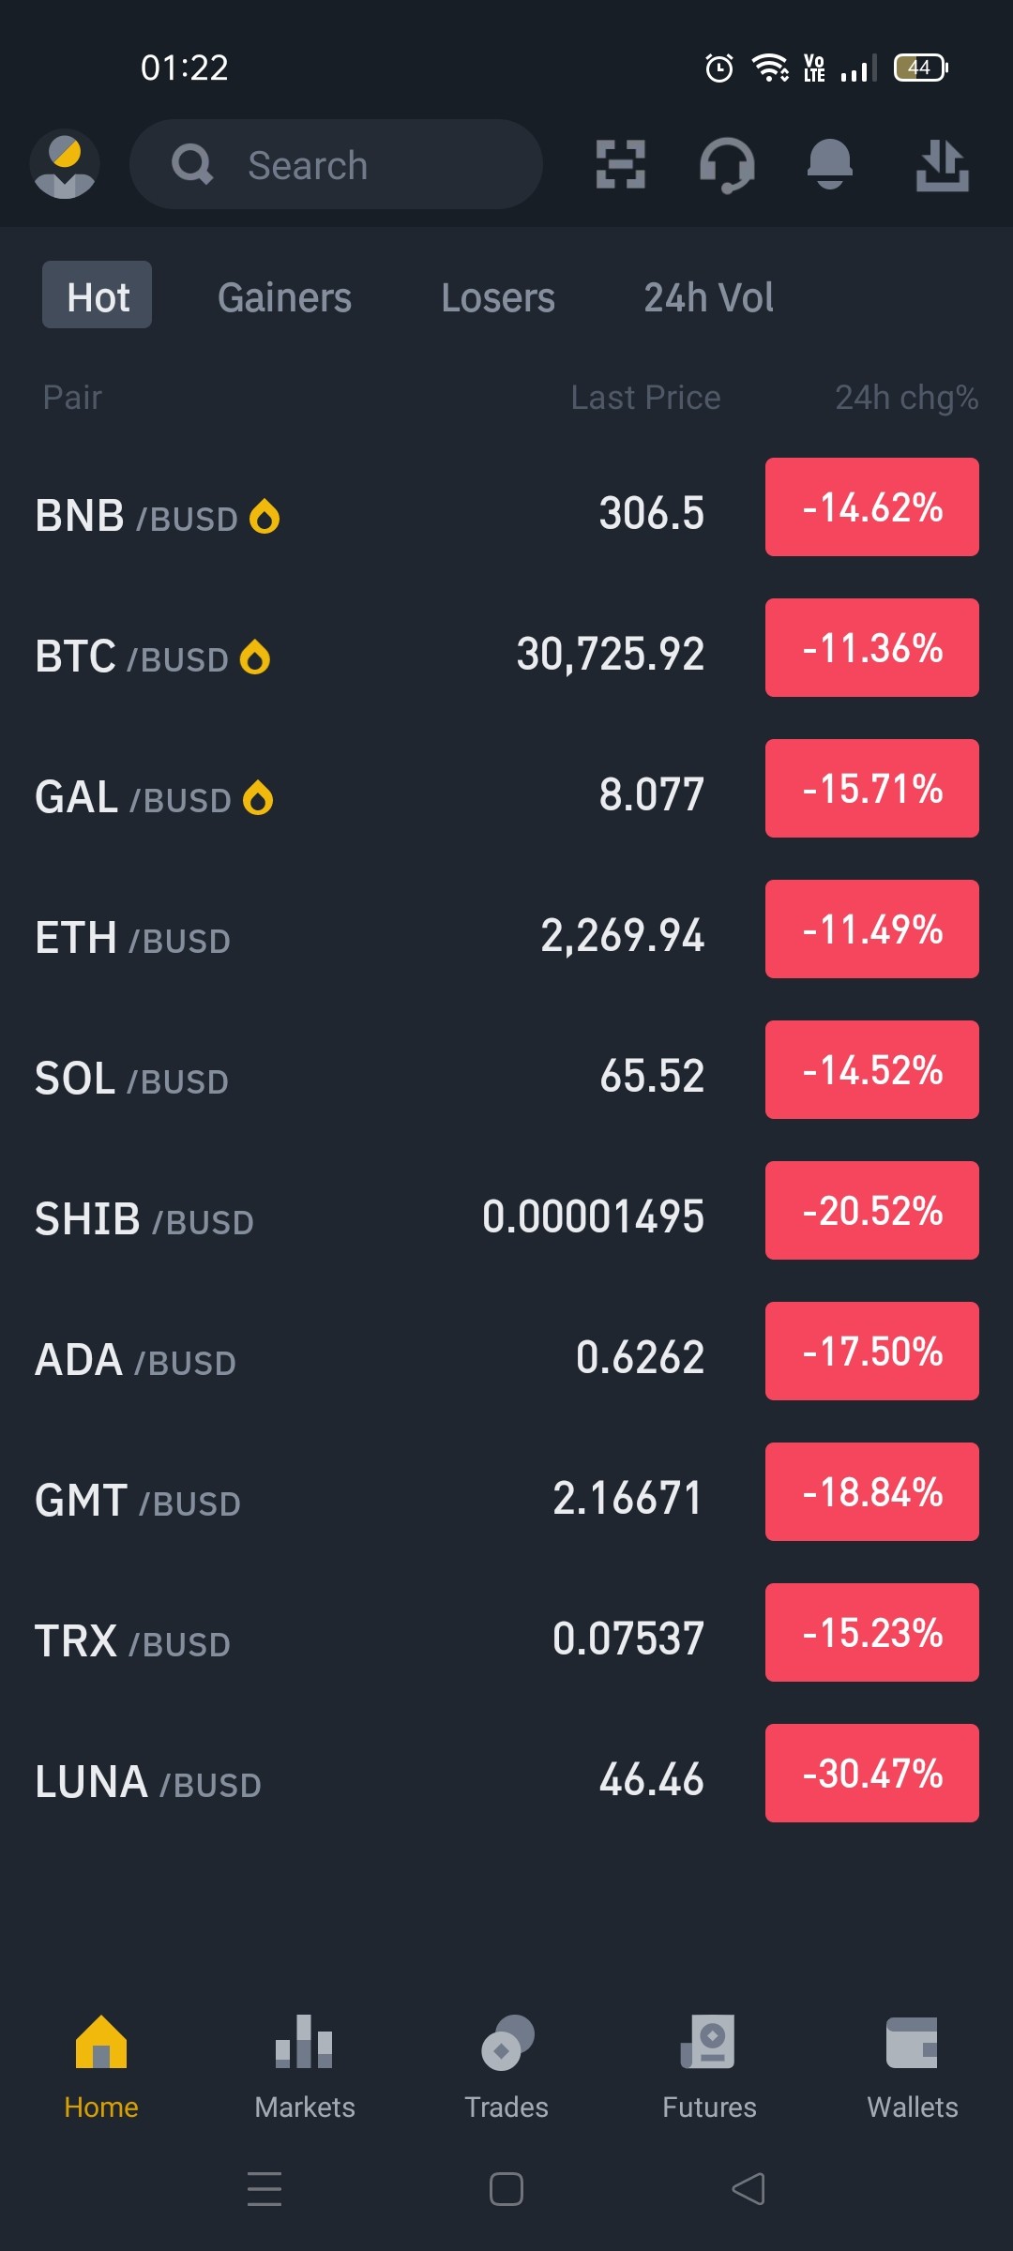
Task: Focus the Search input field
Action: click(x=336, y=164)
